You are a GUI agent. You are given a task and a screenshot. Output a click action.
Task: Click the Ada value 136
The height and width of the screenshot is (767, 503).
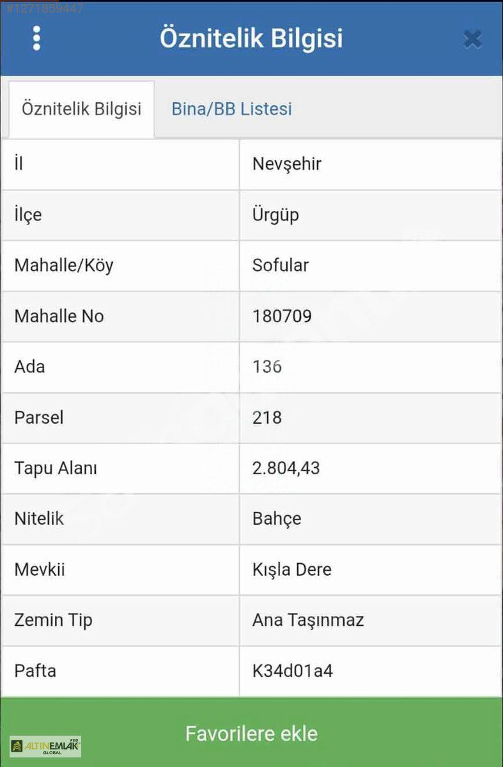(267, 367)
